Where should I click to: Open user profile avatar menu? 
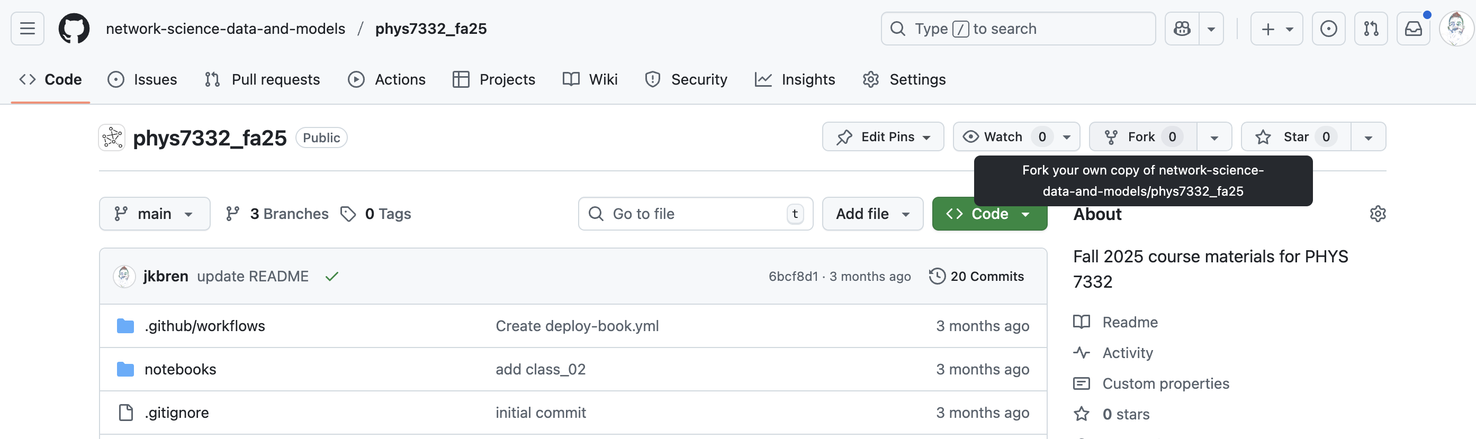(x=1455, y=29)
